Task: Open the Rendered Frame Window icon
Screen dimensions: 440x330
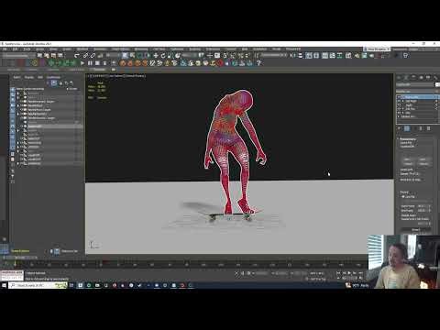Action: pyautogui.click(x=364, y=55)
